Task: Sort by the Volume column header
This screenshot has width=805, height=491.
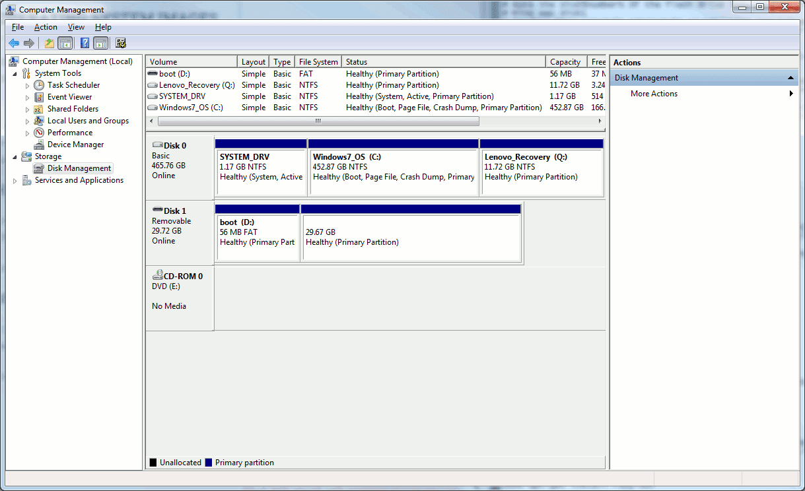Action: point(192,62)
